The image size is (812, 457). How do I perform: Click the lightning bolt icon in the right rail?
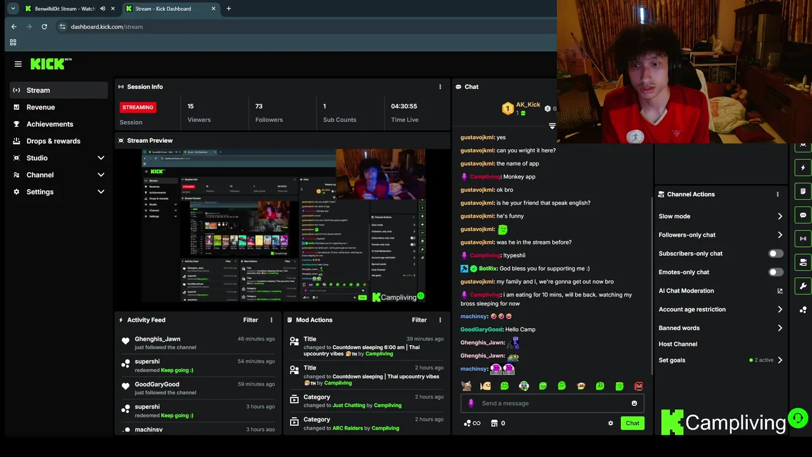tap(803, 168)
